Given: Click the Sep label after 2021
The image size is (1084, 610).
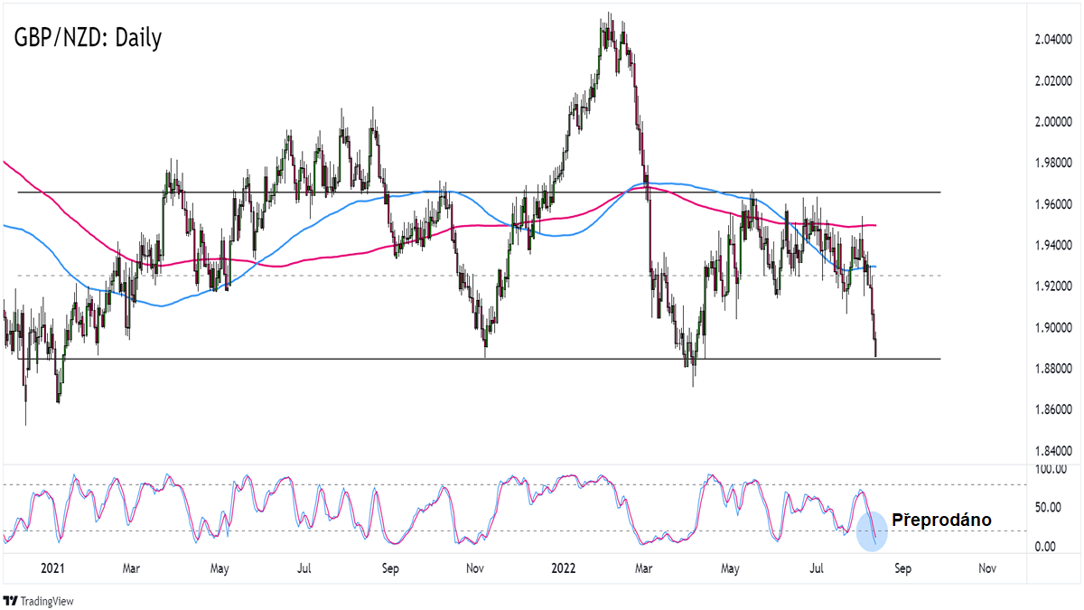Looking at the screenshot, I should (390, 569).
